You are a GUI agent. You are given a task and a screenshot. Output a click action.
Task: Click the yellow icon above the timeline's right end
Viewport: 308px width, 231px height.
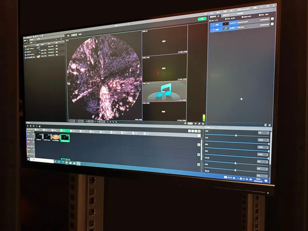click(186, 124)
